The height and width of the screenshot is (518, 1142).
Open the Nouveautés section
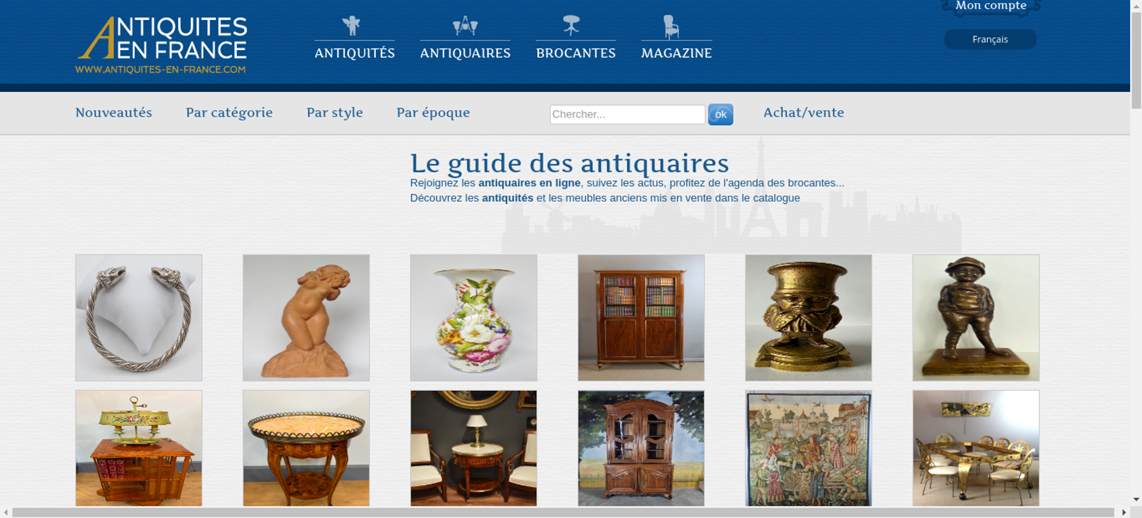(114, 112)
